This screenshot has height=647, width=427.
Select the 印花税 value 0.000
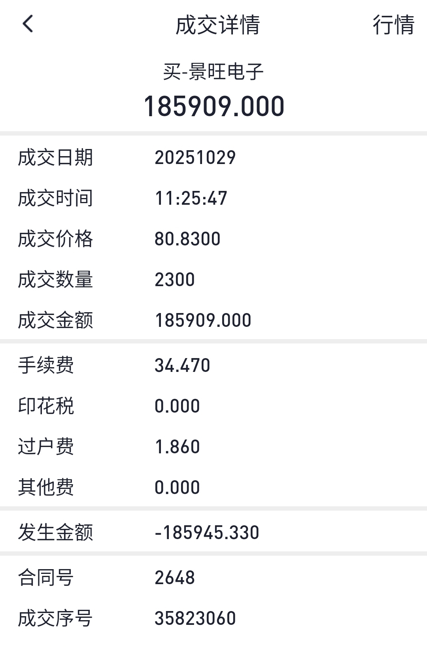point(177,406)
